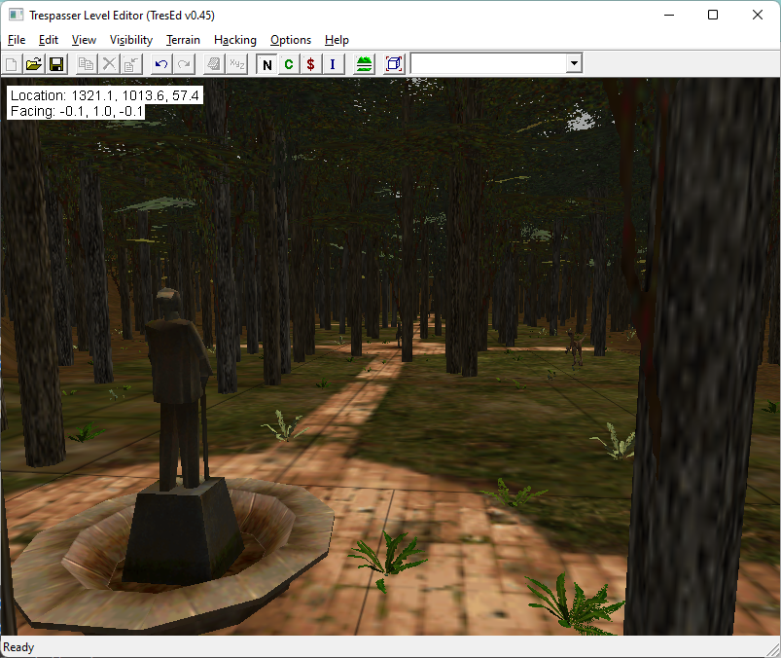Toggle the green C mode button
This screenshot has width=781, height=658.
click(289, 64)
